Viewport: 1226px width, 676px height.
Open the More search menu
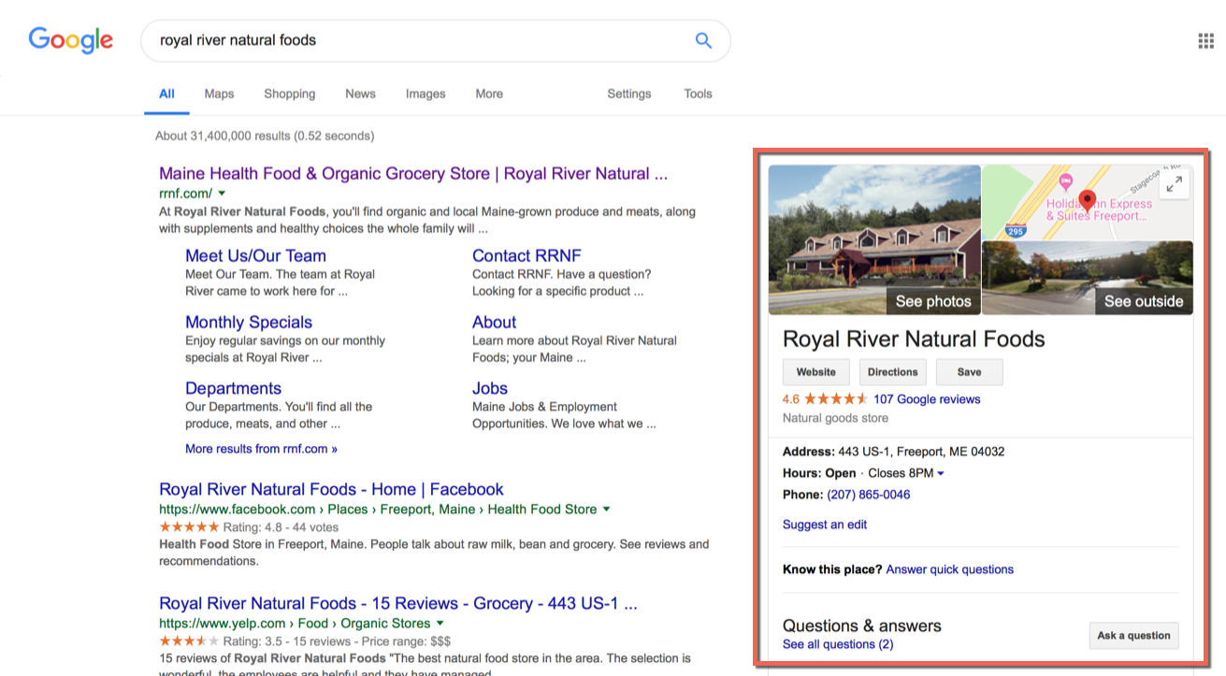point(489,93)
